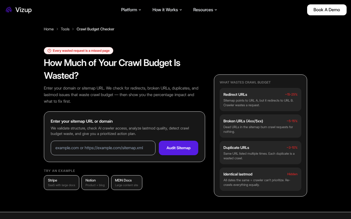
Task: Open the Resources dropdown chevron
Action: 216,10
